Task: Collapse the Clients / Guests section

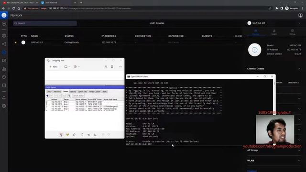Action: (x=299, y=69)
